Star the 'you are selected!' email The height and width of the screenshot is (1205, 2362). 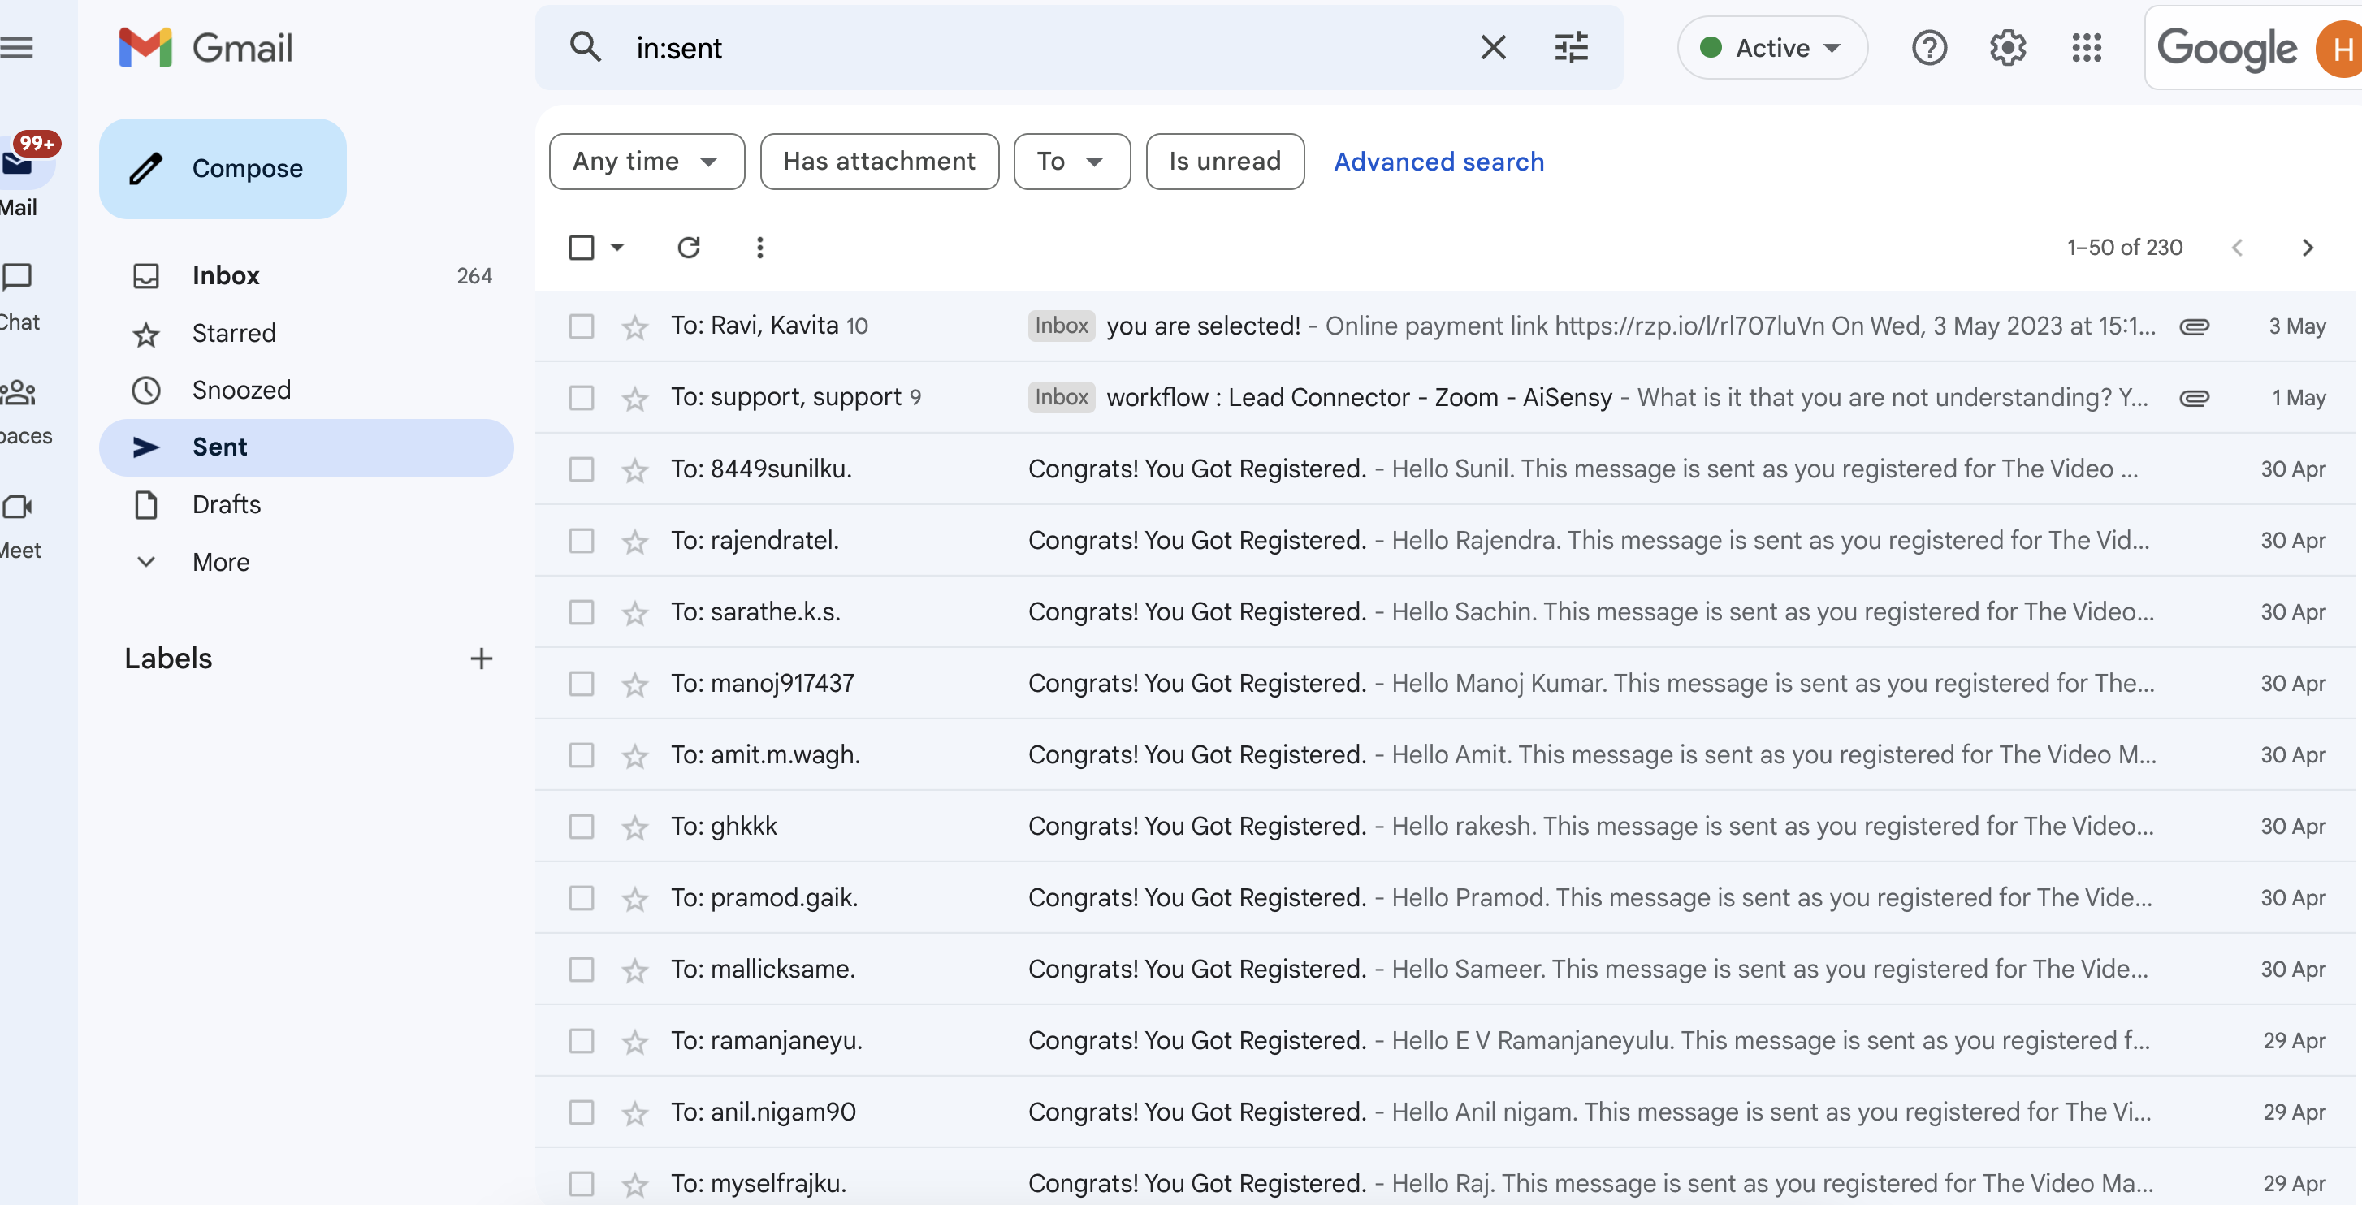click(634, 326)
